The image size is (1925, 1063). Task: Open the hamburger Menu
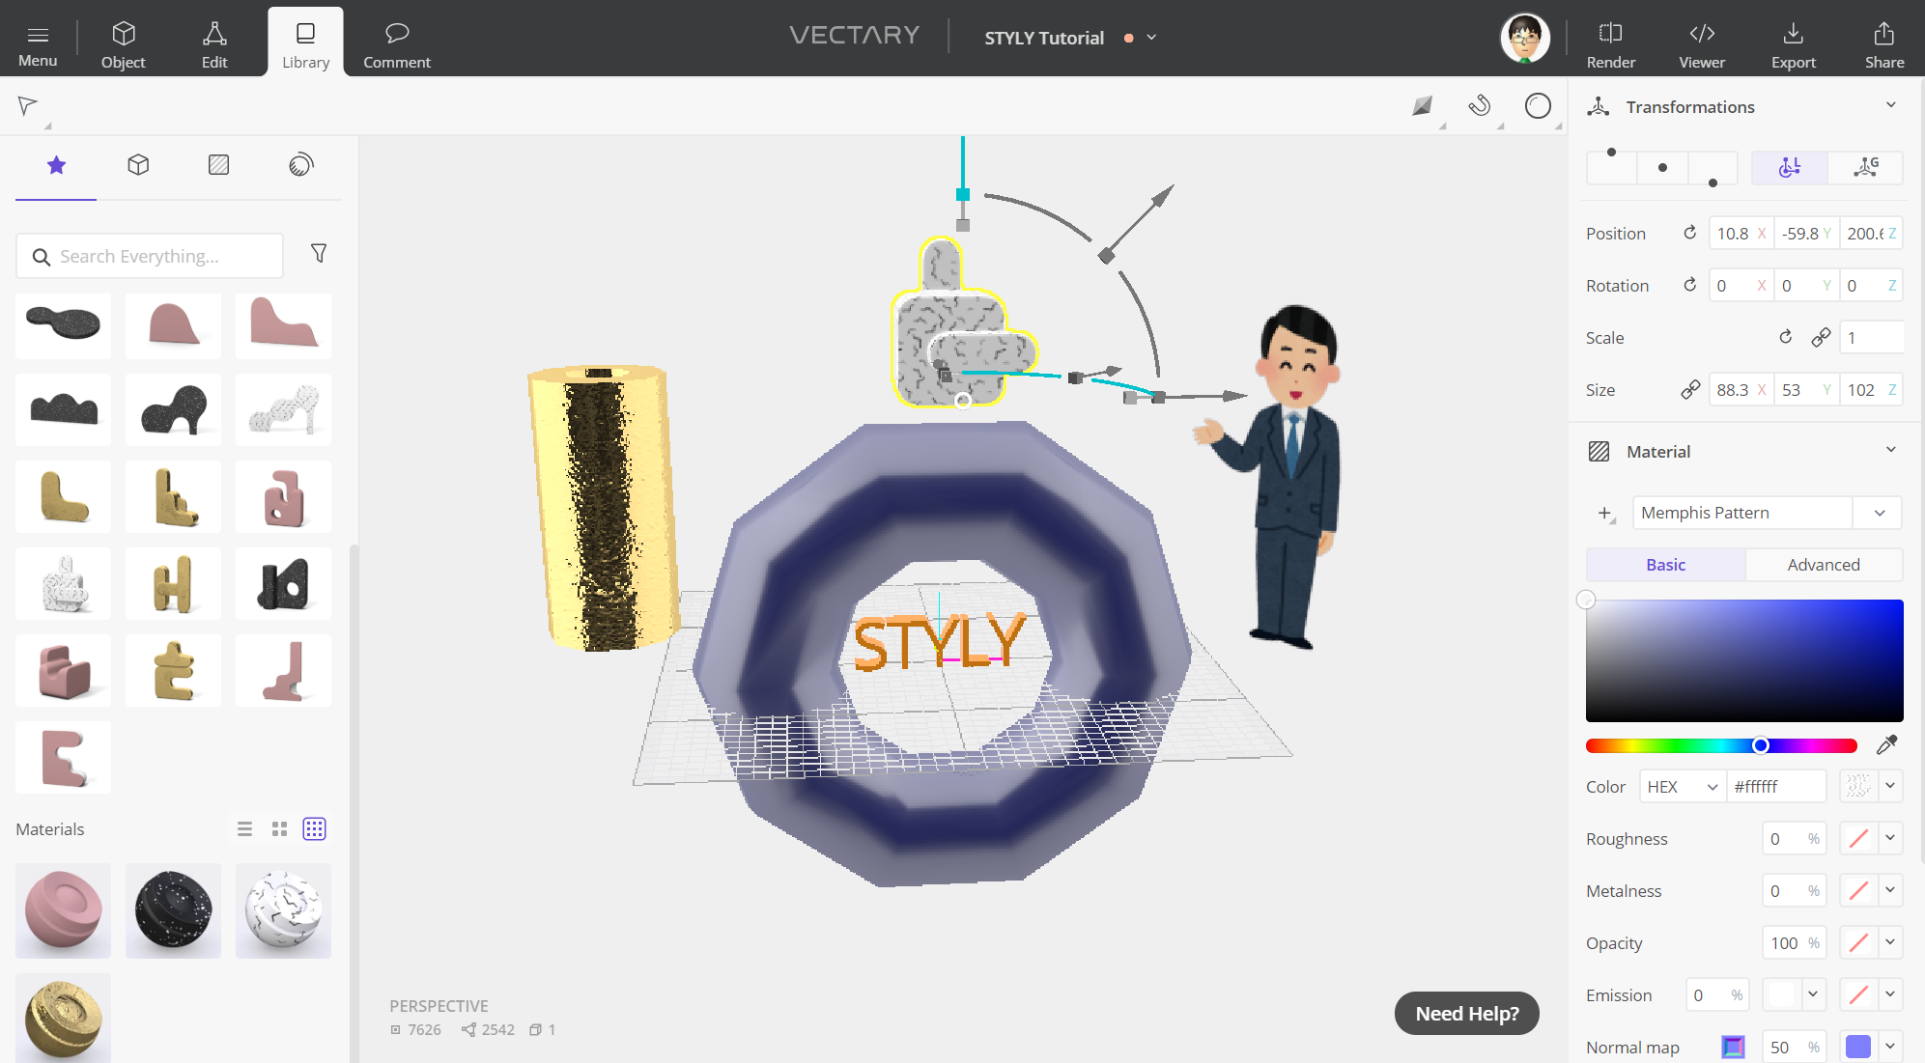point(38,43)
